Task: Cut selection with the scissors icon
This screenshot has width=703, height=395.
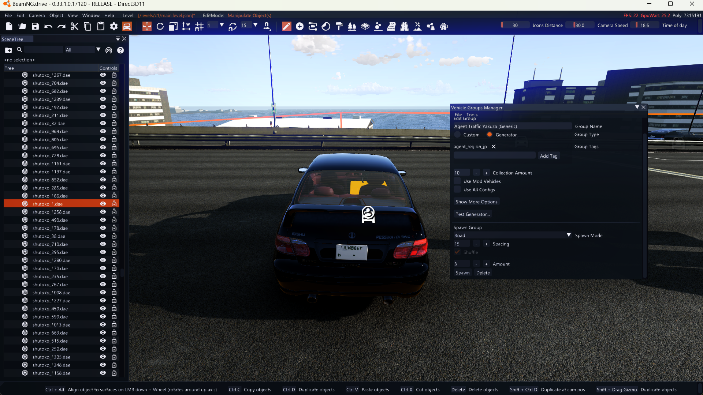Action: [74, 26]
